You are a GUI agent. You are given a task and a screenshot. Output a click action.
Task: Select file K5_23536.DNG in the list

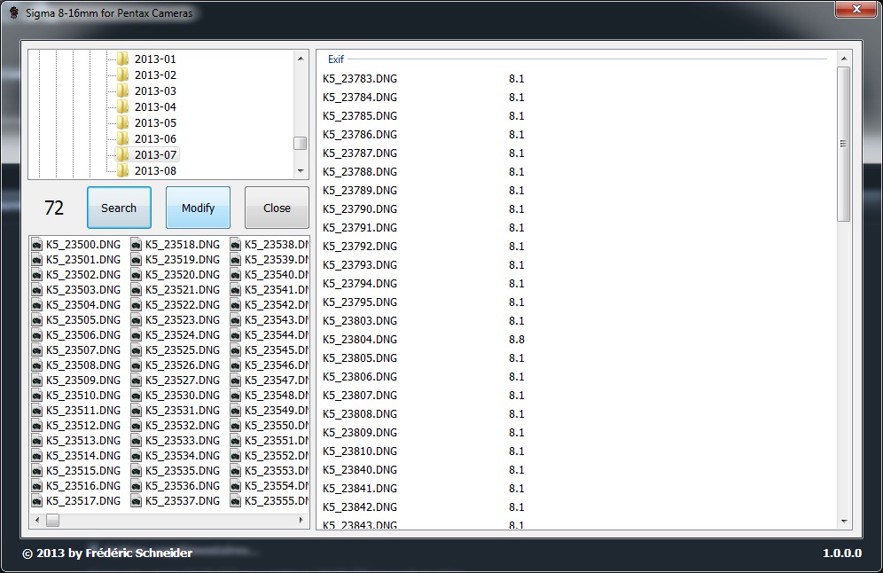[x=183, y=486]
